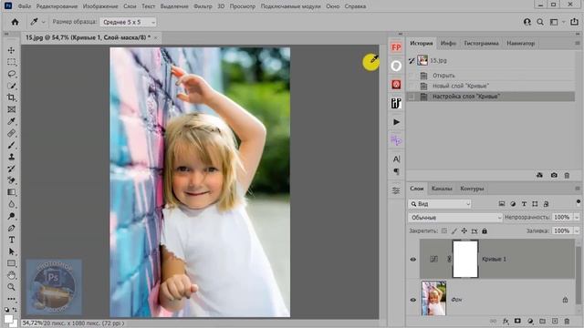The image size is (584, 328).
Task: Select the Hand tool
Action: [x=11, y=275]
